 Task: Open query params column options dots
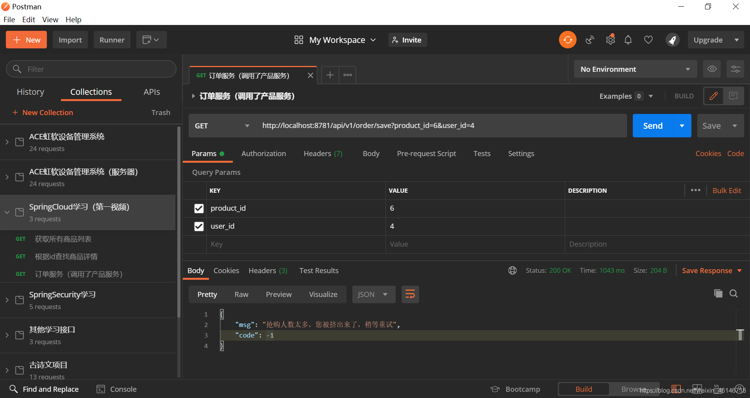coord(695,190)
